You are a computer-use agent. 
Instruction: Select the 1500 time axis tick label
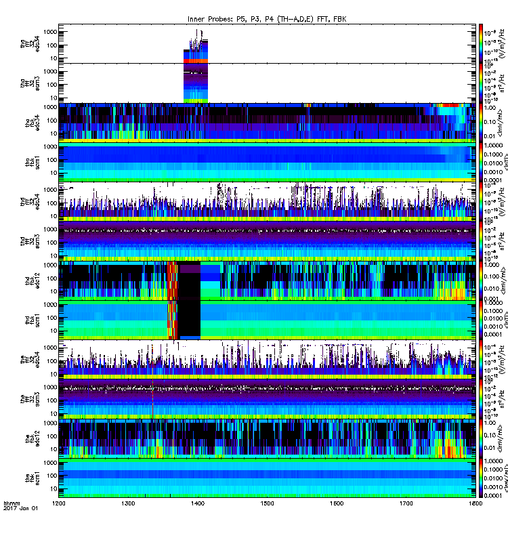[267, 503]
